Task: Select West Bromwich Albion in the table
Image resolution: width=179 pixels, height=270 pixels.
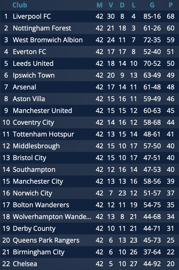Action: 48,40
